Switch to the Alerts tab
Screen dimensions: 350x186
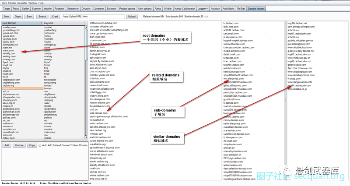158,9
